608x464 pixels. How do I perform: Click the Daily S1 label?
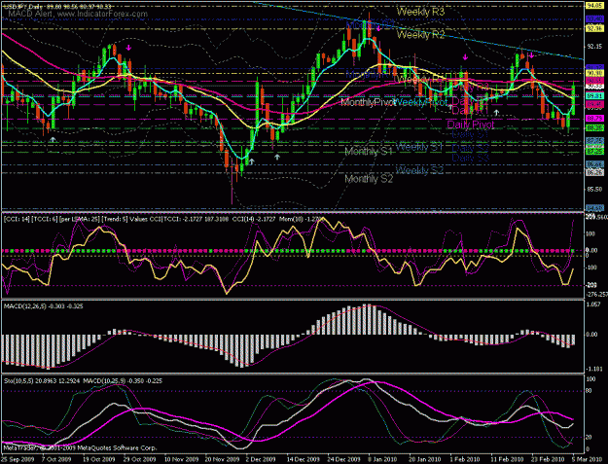470,134
